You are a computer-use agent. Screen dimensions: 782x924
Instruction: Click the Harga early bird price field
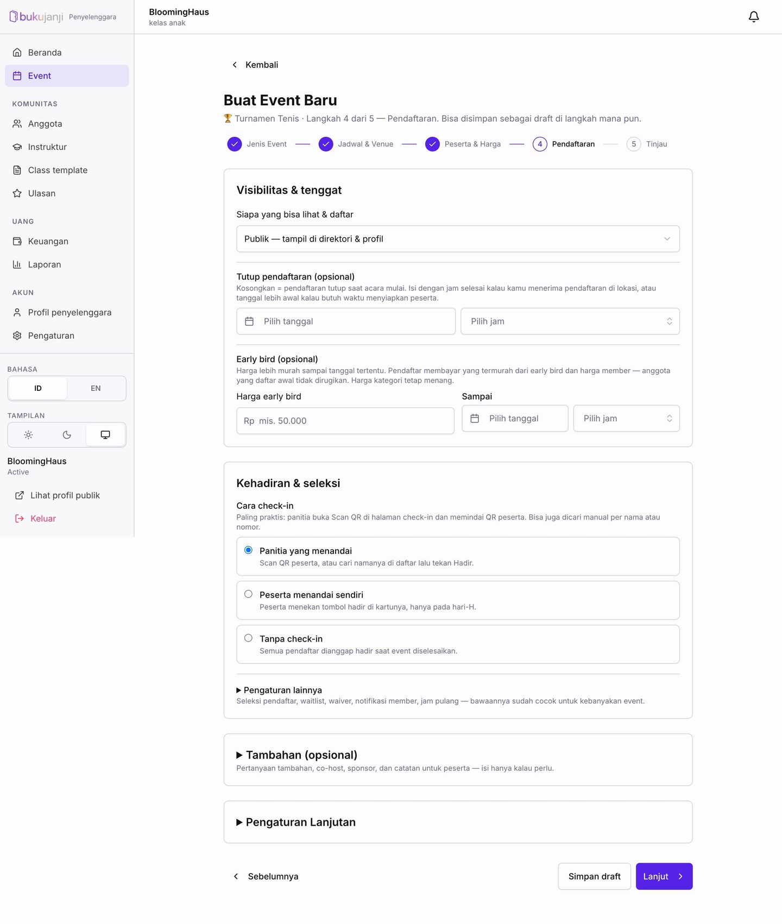tap(345, 421)
